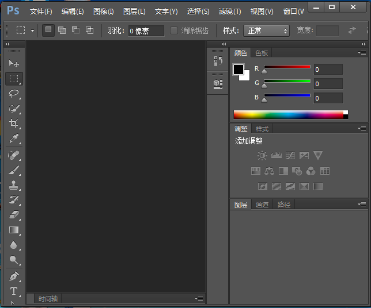Select the Crop tool
The image size is (371, 308).
(14, 124)
